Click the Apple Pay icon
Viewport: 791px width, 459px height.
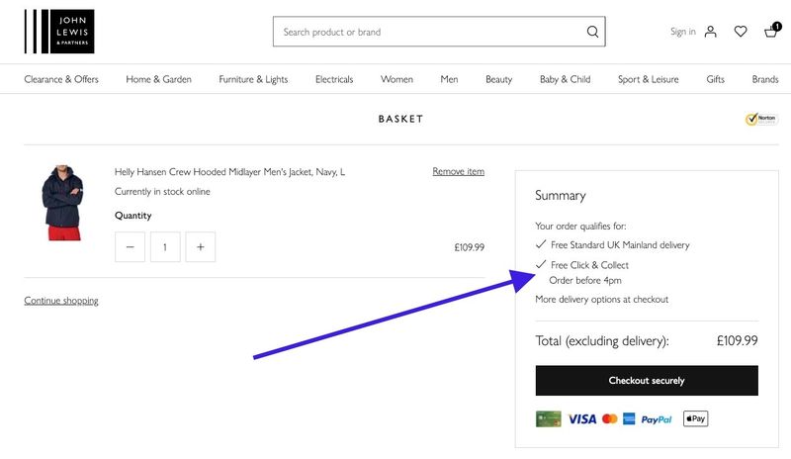pos(696,418)
